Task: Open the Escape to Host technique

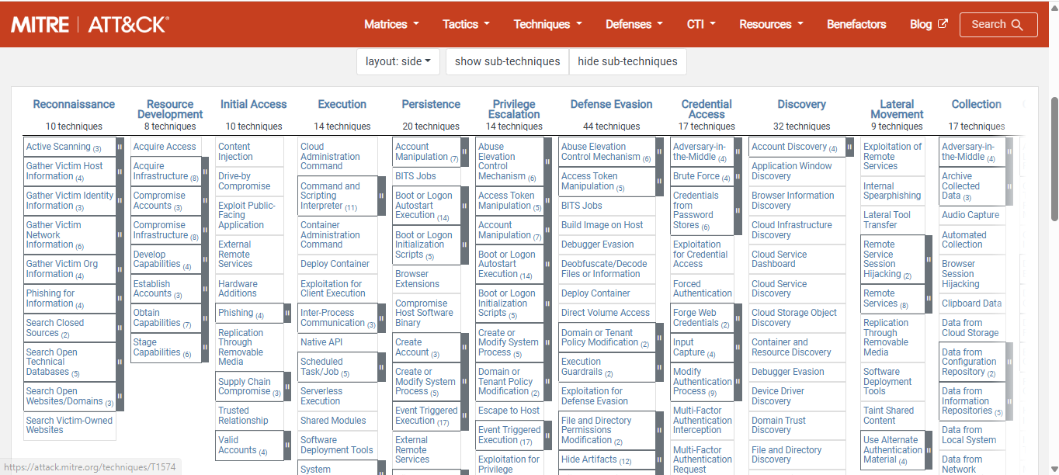Action: tap(509, 411)
